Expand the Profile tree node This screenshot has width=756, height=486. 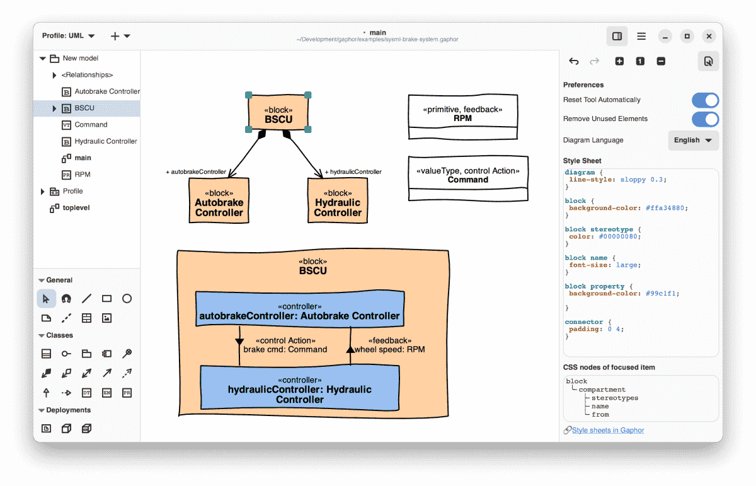tap(43, 191)
